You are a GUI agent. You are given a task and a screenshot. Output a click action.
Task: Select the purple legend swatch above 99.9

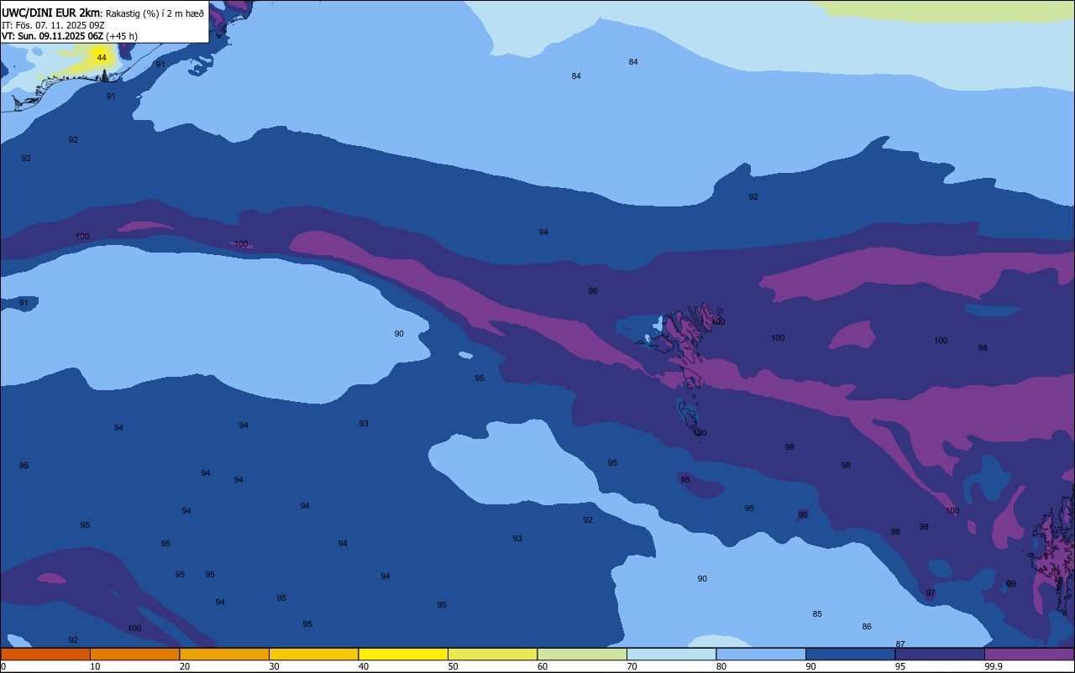point(1029,654)
